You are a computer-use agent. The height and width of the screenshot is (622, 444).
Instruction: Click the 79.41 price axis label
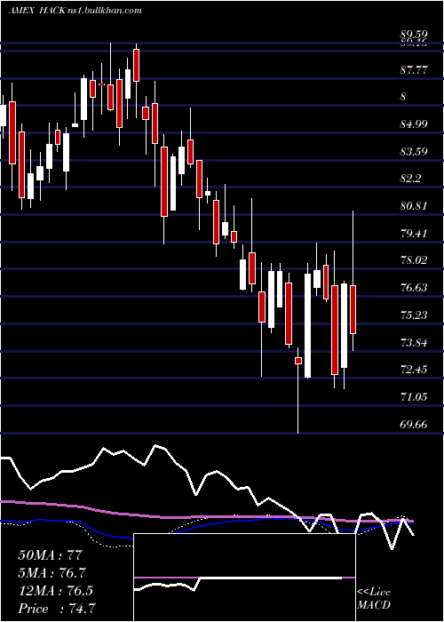click(415, 233)
